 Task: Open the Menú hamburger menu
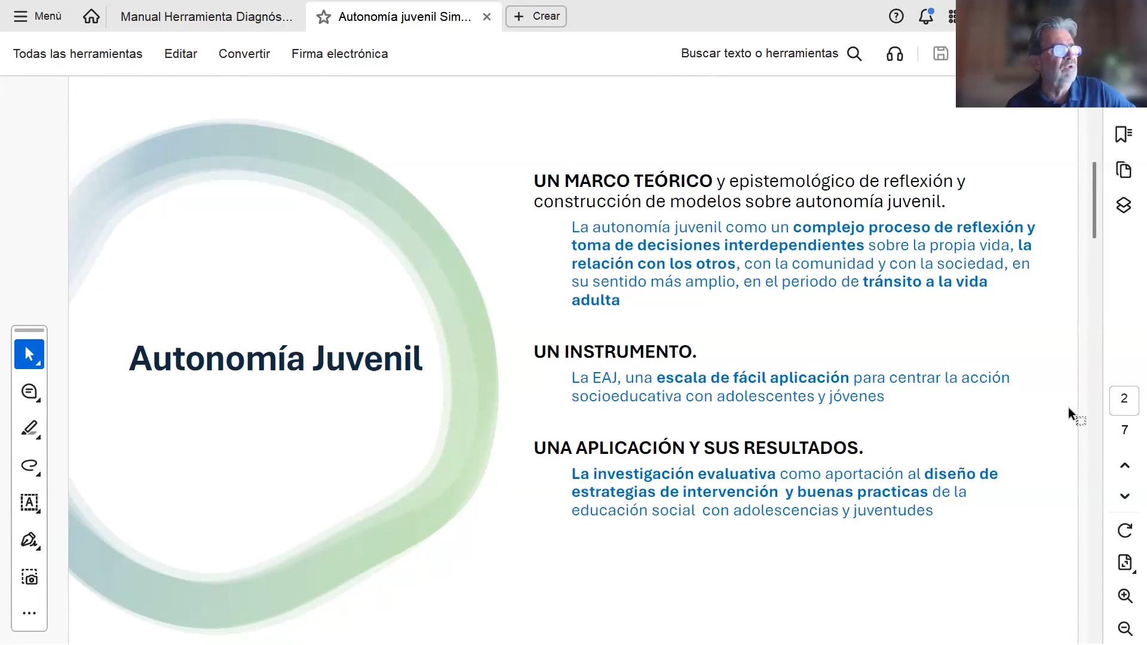tap(38, 16)
